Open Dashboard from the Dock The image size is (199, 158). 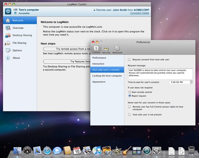pyautogui.click(x=27, y=151)
